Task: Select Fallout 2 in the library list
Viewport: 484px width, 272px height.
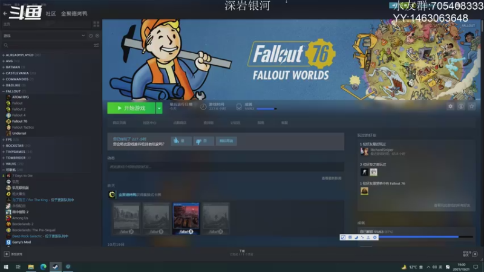Action: (19, 109)
